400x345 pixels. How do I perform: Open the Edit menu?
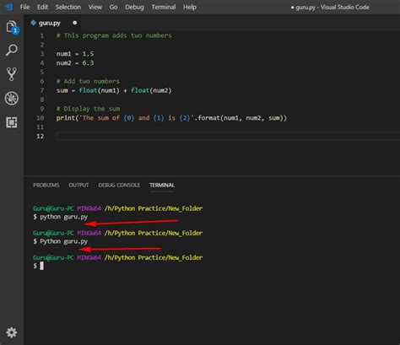[x=42, y=7]
